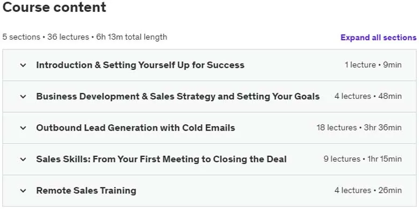The image size is (419, 209).
Task: Click '9 lectures • 1hr 15min' text
Action: [x=363, y=159]
